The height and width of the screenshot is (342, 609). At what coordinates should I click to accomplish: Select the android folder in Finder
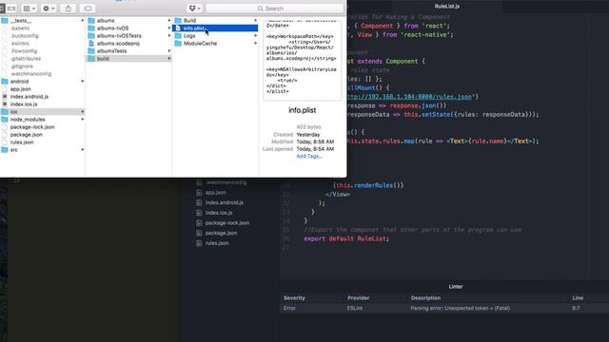pos(19,82)
